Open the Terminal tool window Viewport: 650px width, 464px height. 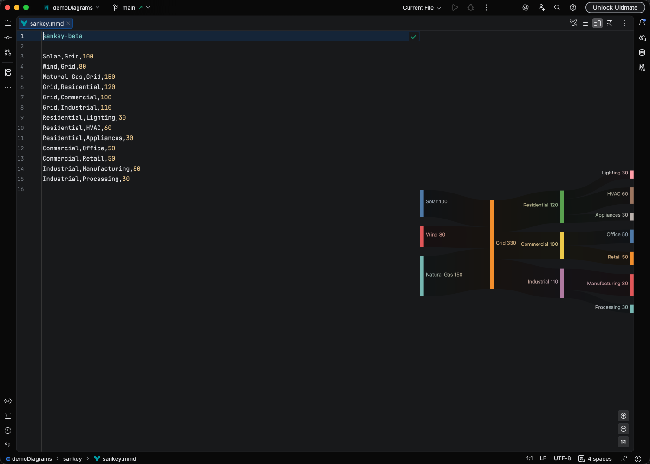[8, 416]
